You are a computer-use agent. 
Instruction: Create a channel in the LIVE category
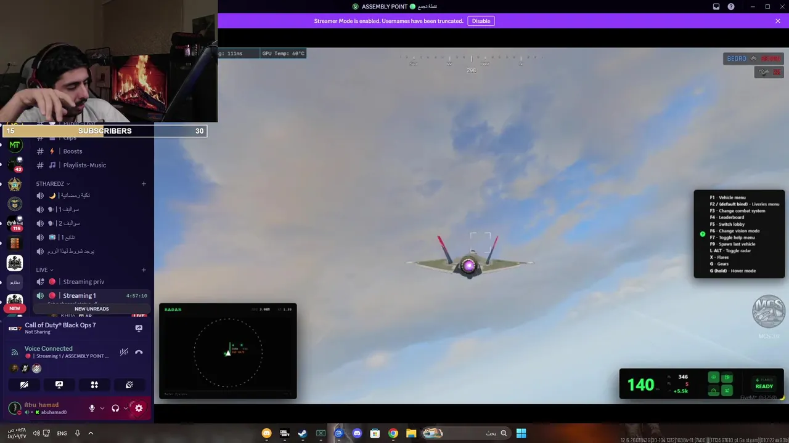(x=144, y=269)
